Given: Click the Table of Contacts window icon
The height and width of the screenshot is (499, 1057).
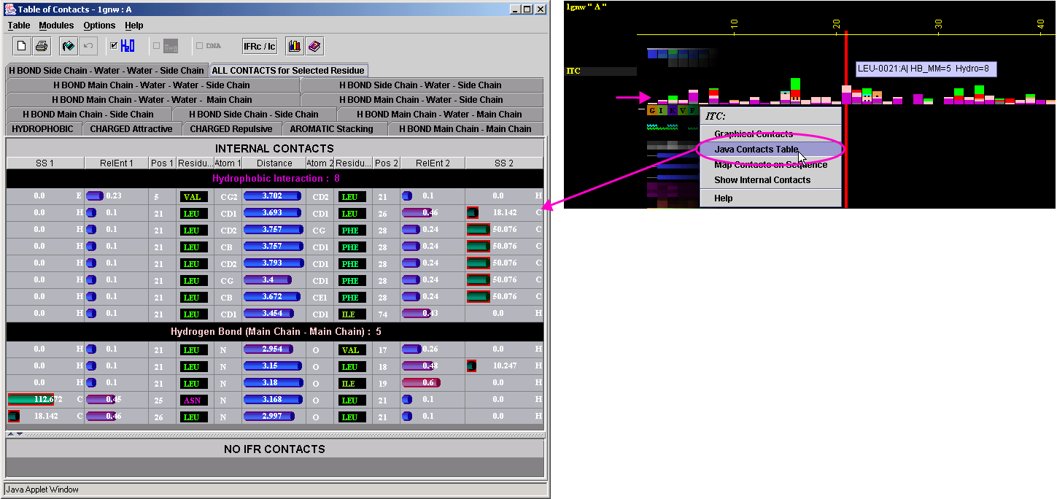Looking at the screenshot, I should [9, 9].
